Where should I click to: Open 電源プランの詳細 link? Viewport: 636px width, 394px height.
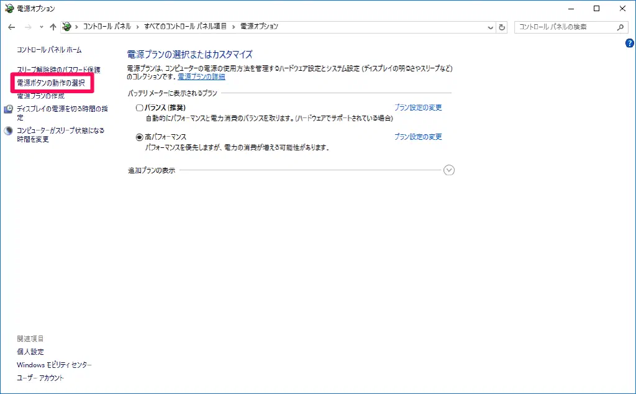pos(201,76)
